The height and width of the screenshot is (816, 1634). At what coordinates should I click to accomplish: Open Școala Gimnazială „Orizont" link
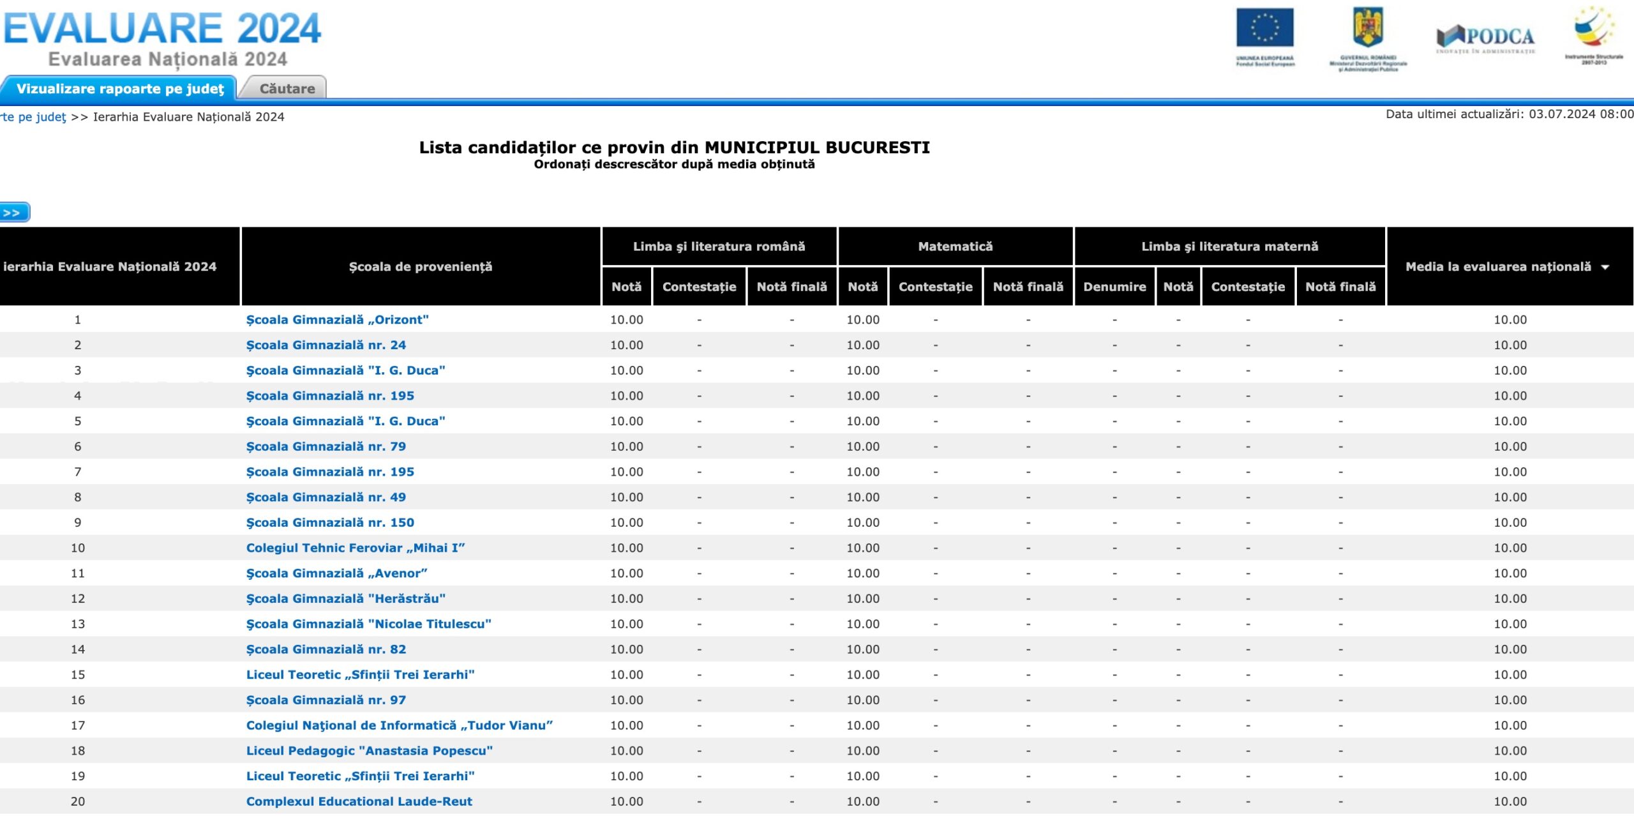click(337, 320)
